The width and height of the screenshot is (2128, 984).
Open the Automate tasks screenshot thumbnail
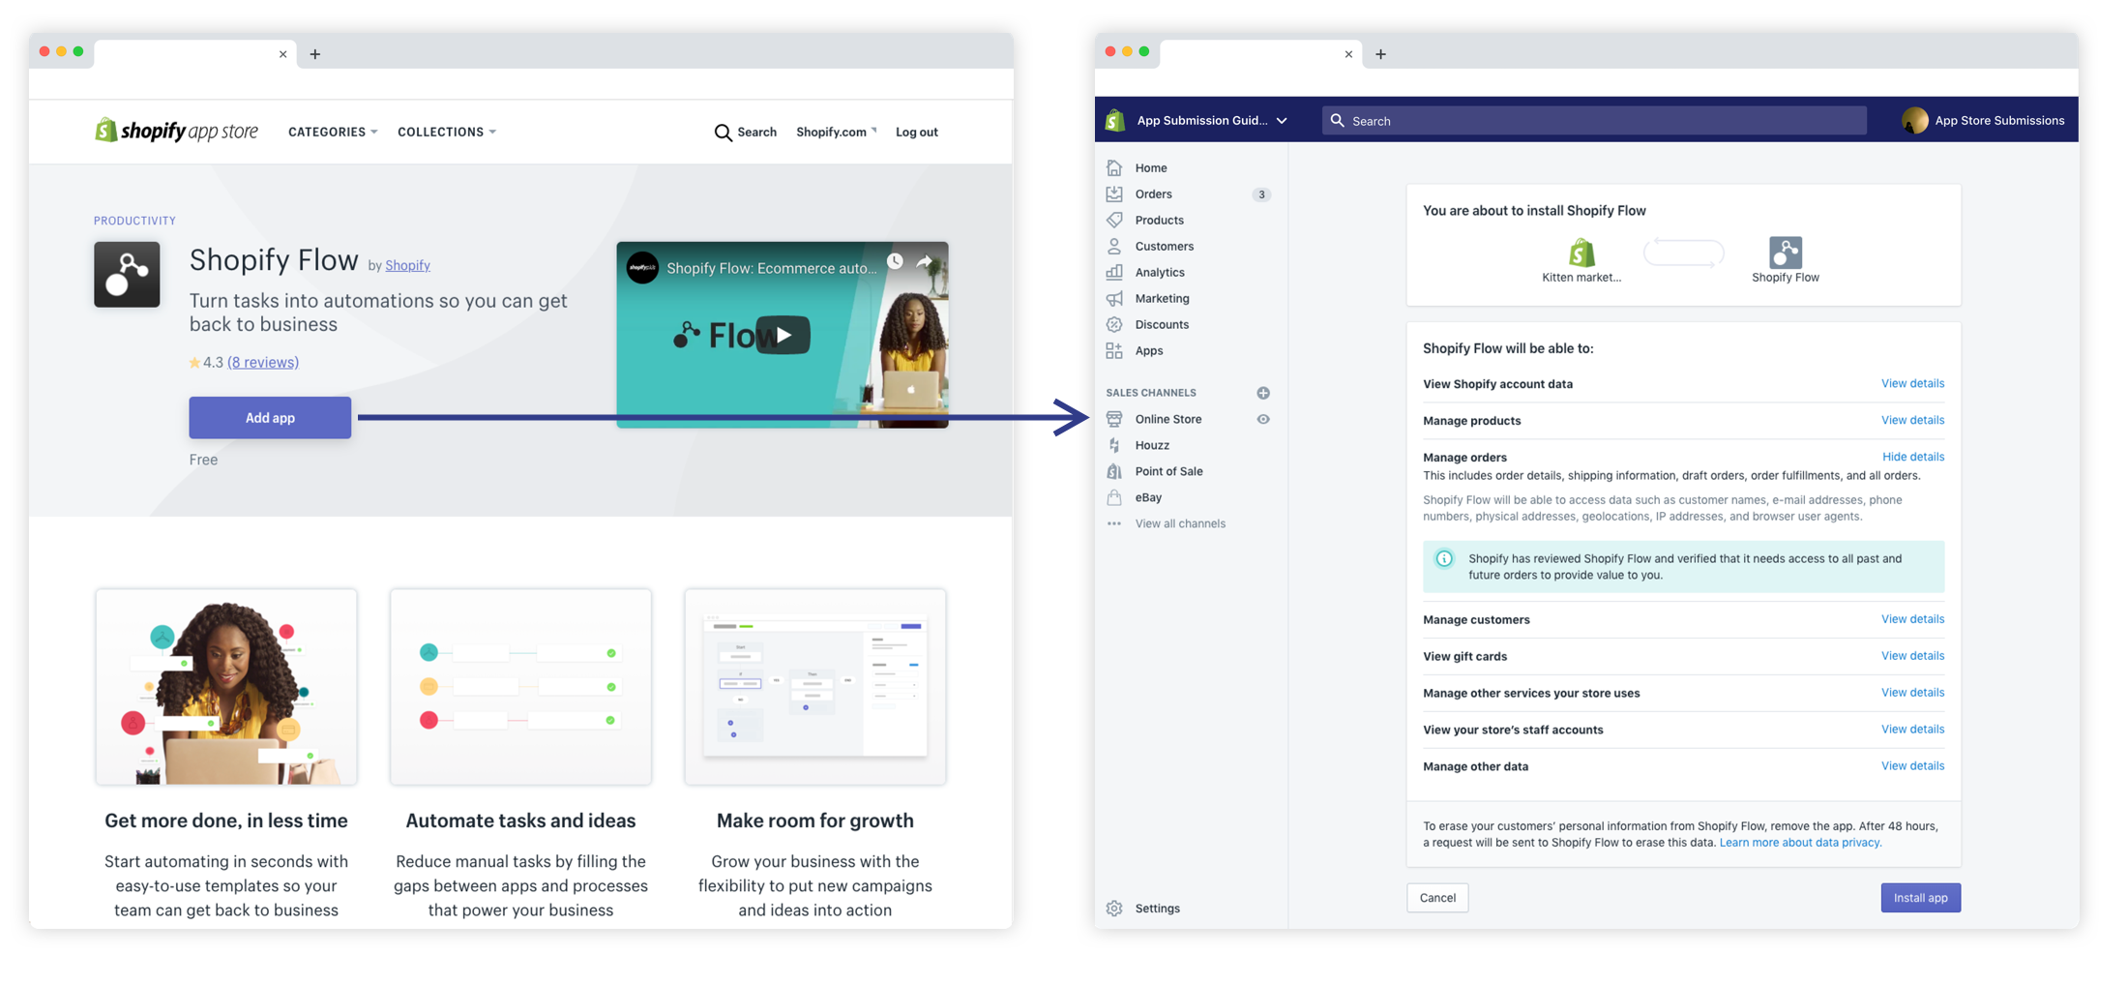click(x=520, y=687)
